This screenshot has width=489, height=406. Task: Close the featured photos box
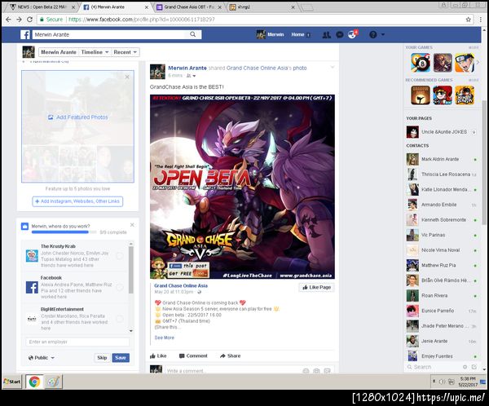click(x=127, y=77)
